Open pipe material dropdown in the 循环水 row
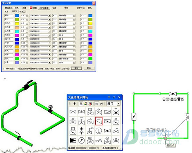This screenshot has height=153, width=192. 74,39
